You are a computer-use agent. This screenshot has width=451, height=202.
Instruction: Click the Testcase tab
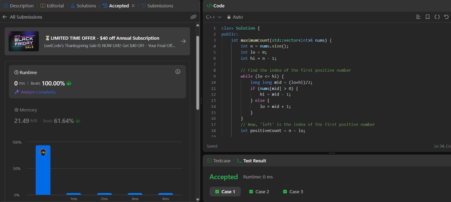tap(219, 160)
